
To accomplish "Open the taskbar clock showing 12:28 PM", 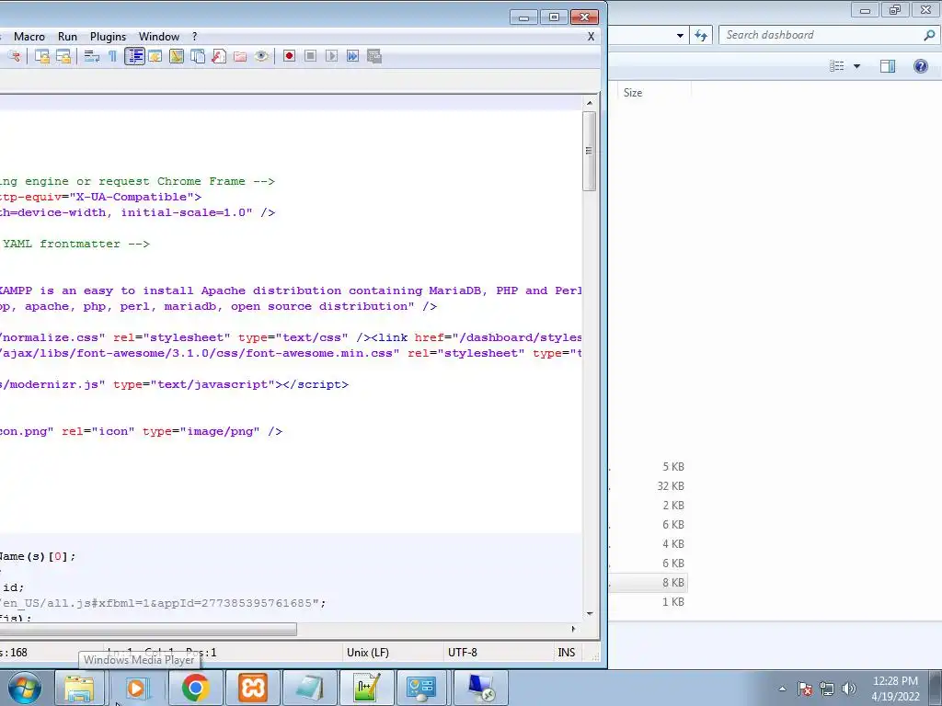I will pos(895,689).
